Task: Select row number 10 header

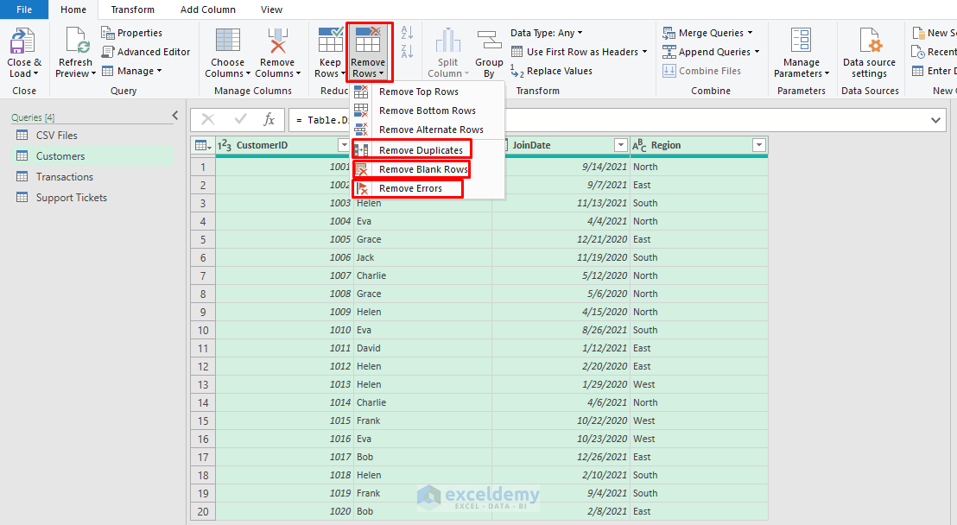Action: [203, 330]
